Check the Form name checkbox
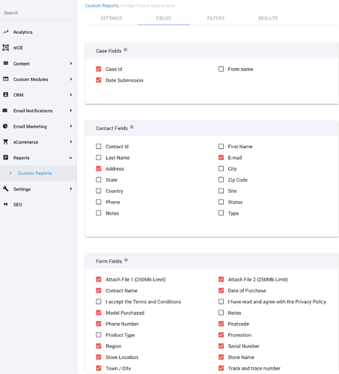The width and height of the screenshot is (339, 374). pyautogui.click(x=221, y=69)
